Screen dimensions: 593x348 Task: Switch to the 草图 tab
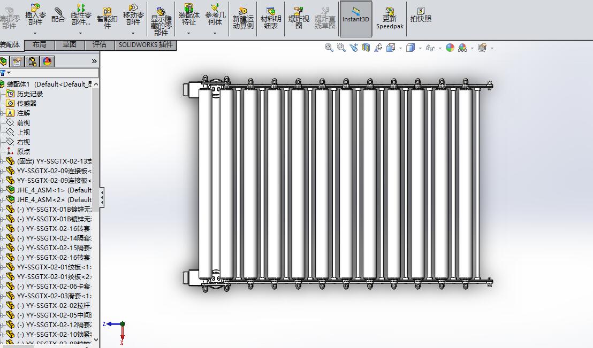(x=70, y=44)
